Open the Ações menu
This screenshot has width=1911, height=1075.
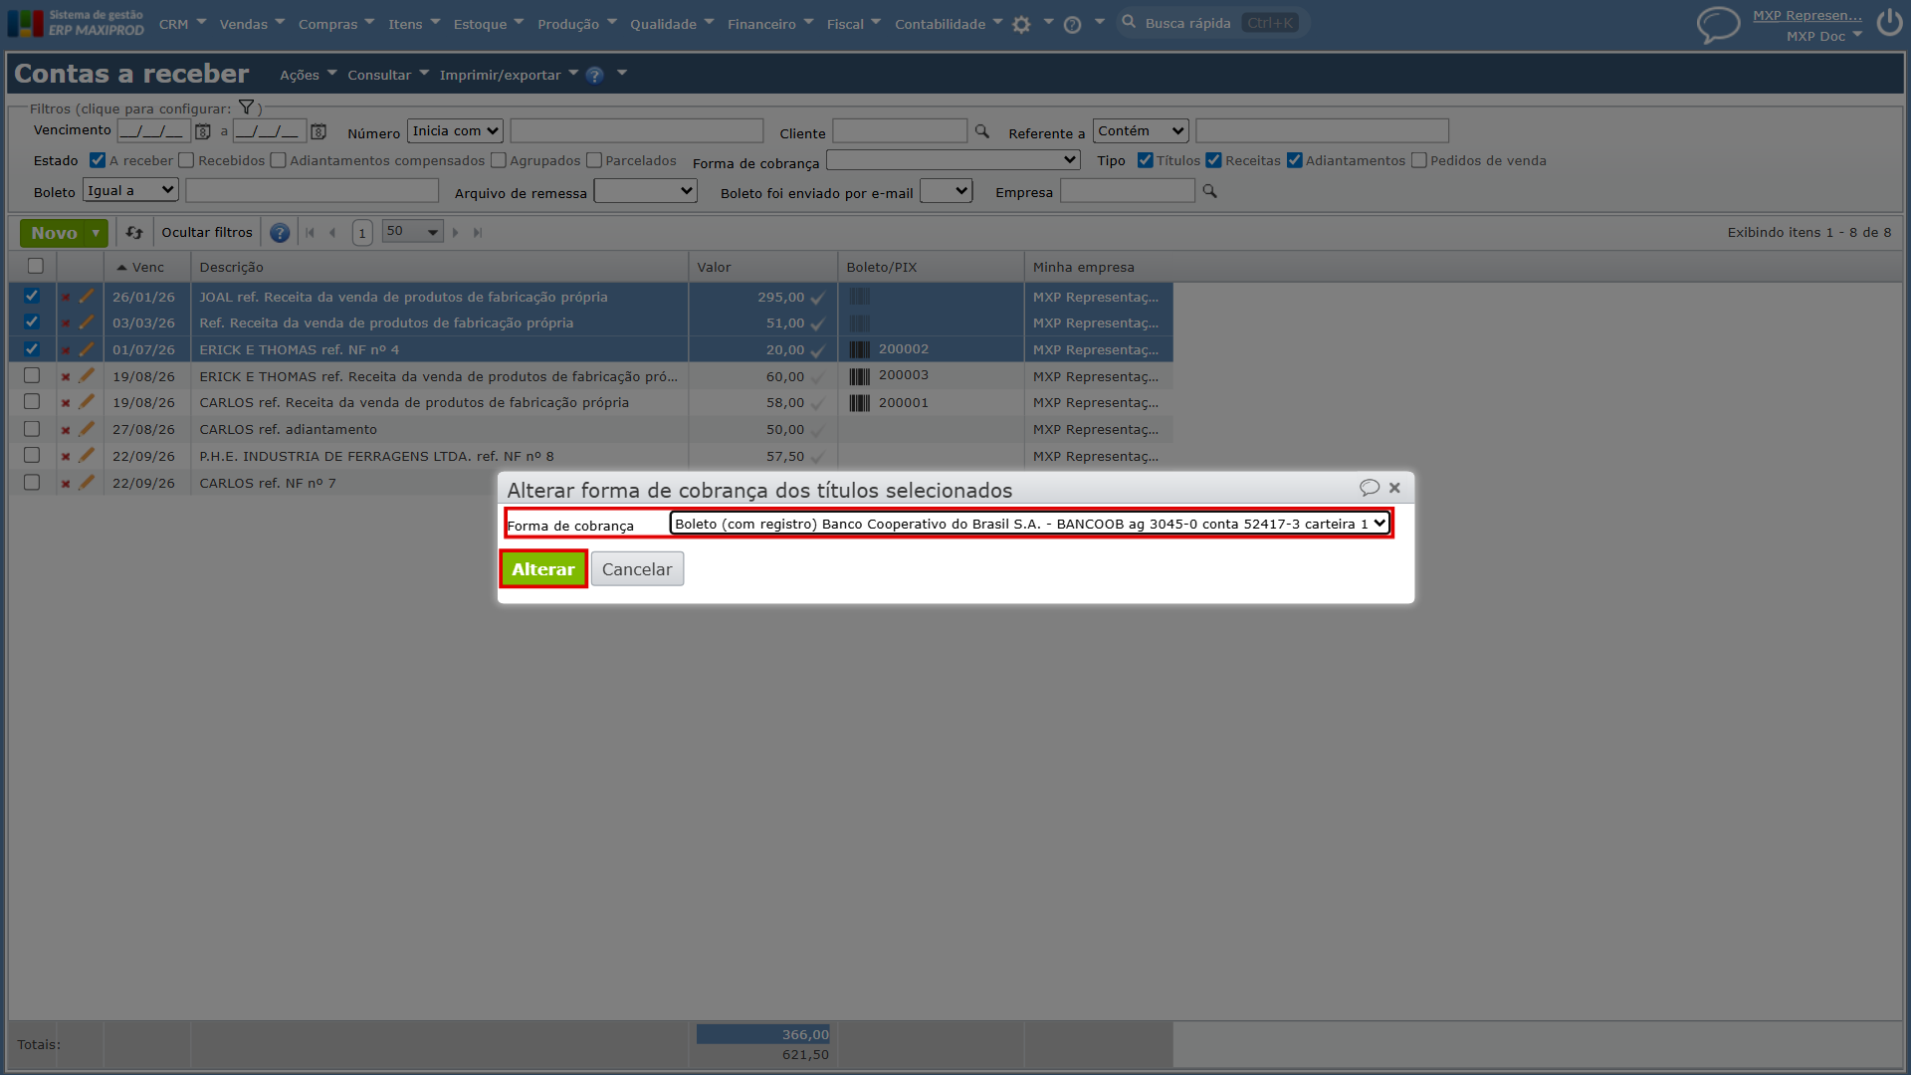pos(308,76)
